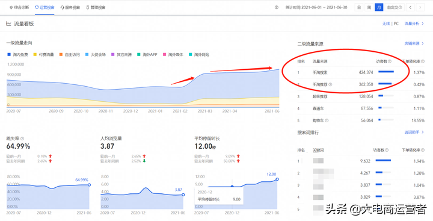Click the 2020-12 data point on 平均停留时长 chart

point(232,187)
